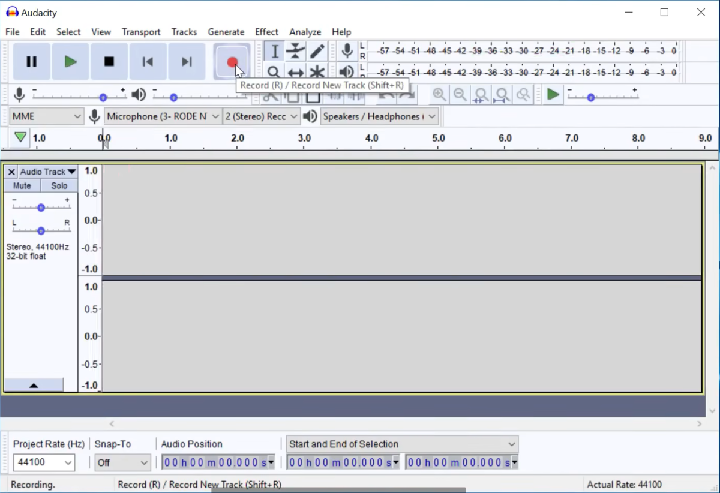Image resolution: width=720 pixels, height=493 pixels.
Task: Select the Draw (pencil) tool
Action: pos(317,52)
